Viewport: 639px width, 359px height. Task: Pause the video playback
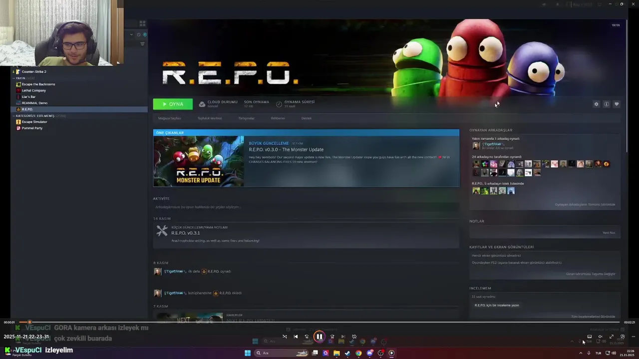319,337
